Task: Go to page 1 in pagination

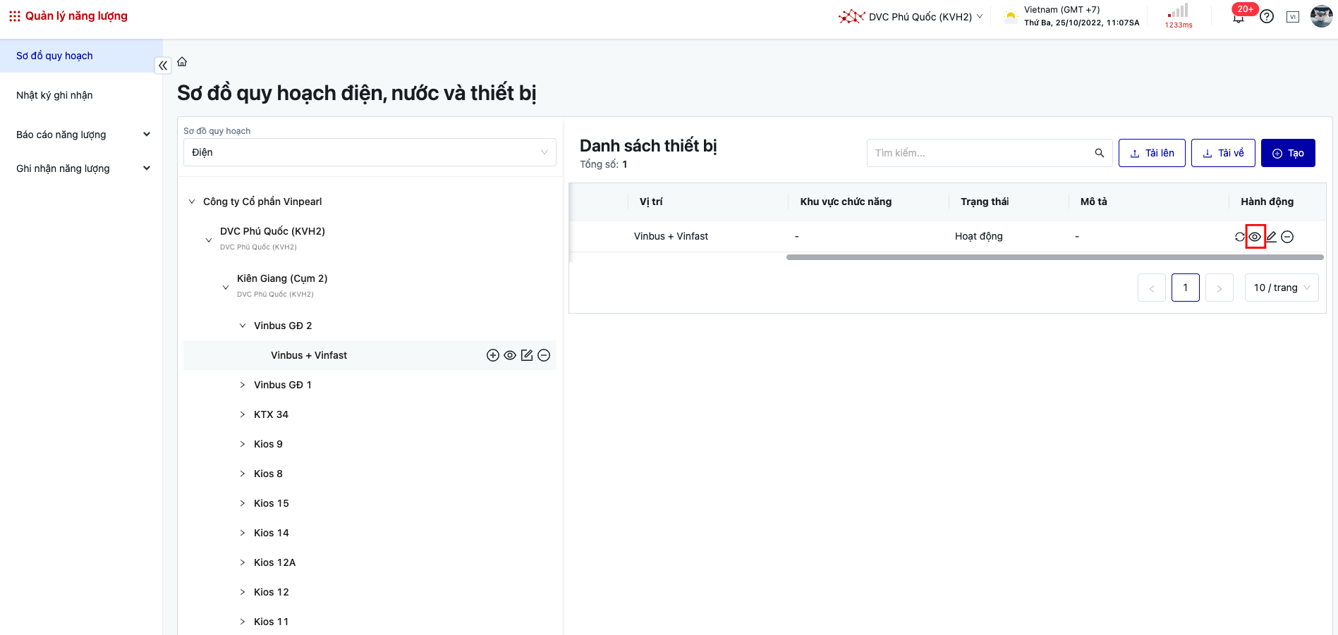Action: point(1186,288)
